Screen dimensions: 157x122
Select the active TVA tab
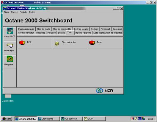coord(70,32)
